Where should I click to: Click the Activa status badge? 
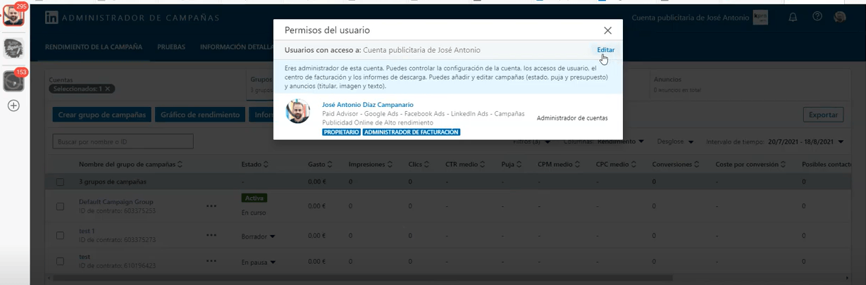click(254, 198)
